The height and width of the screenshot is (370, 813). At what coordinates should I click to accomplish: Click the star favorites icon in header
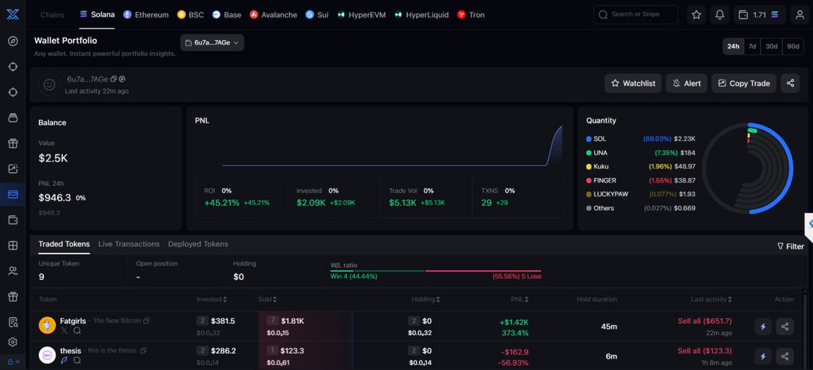(x=696, y=14)
